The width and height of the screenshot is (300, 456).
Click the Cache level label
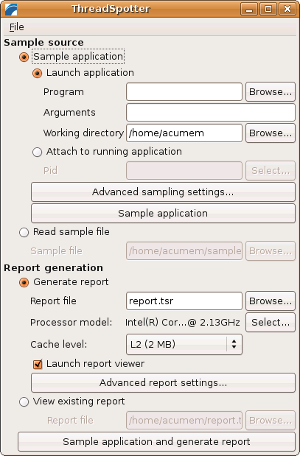pyautogui.click(x=58, y=344)
